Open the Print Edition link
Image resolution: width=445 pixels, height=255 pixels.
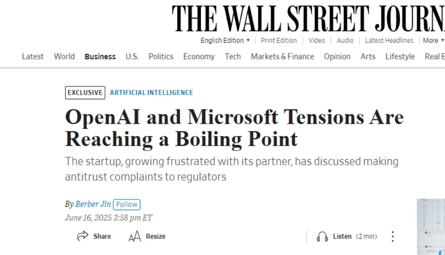[279, 41]
